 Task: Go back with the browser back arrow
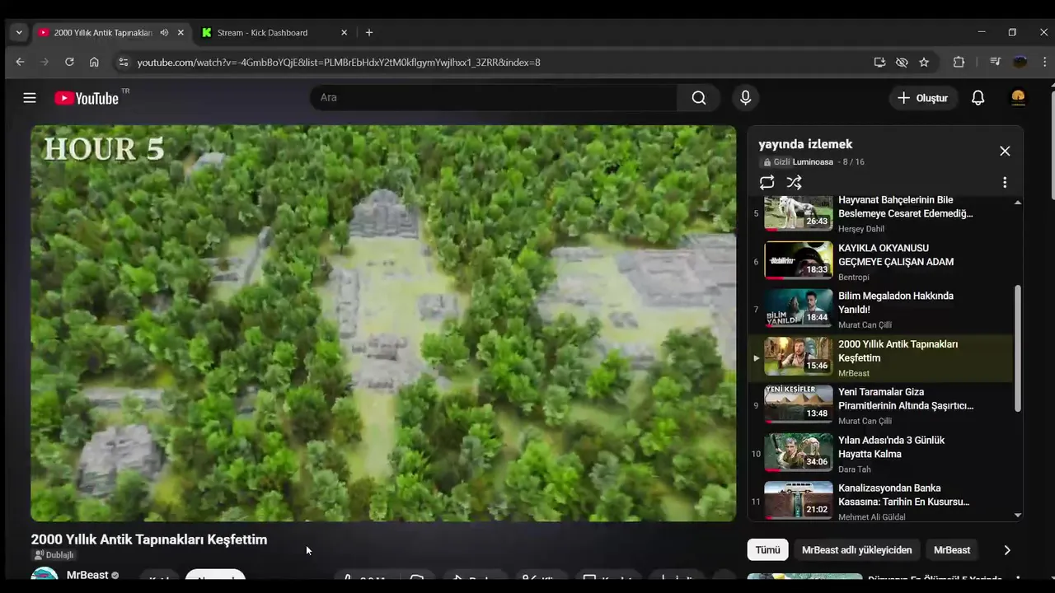coord(20,62)
